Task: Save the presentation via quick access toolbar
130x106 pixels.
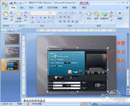Action: [11, 3]
